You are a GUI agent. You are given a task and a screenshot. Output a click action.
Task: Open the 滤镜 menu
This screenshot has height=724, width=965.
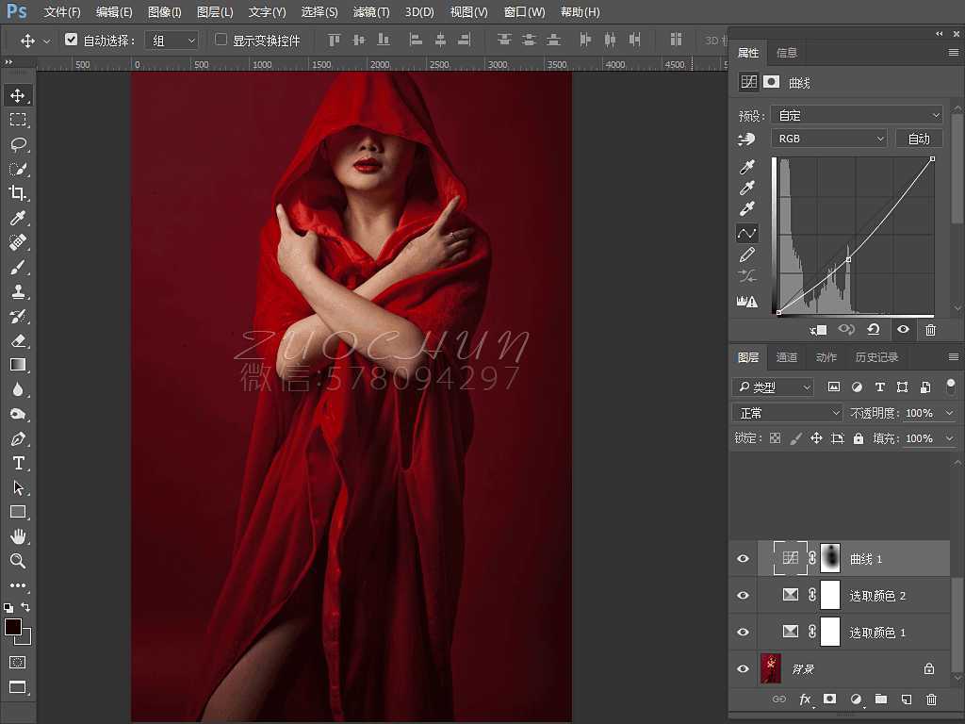tap(370, 12)
